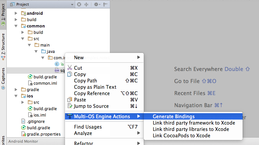Click the hide panel icon in Project toolbar
Viewport: 259px width, 145px height.
click(x=106, y=4)
